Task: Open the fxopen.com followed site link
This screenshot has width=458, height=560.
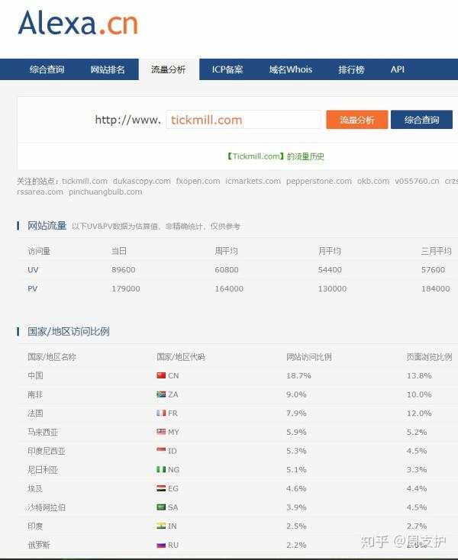Action: (x=198, y=181)
